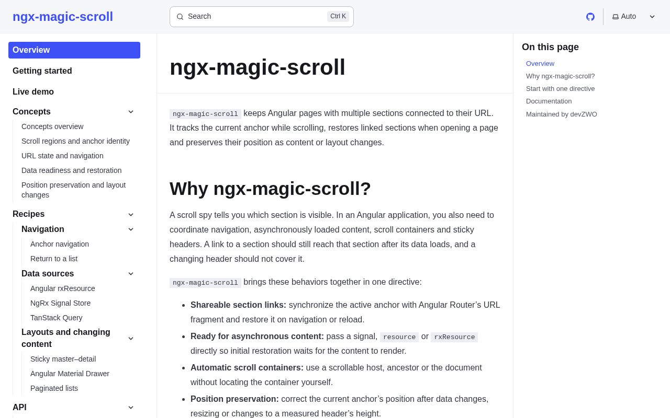Open Position preservation and layout changes
Viewport: 670px width, 418px height.
[73, 190]
